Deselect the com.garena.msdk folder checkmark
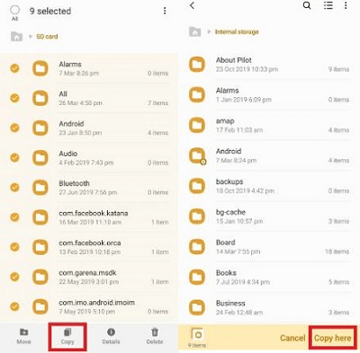Screen dimensions: 360x353 (14, 277)
